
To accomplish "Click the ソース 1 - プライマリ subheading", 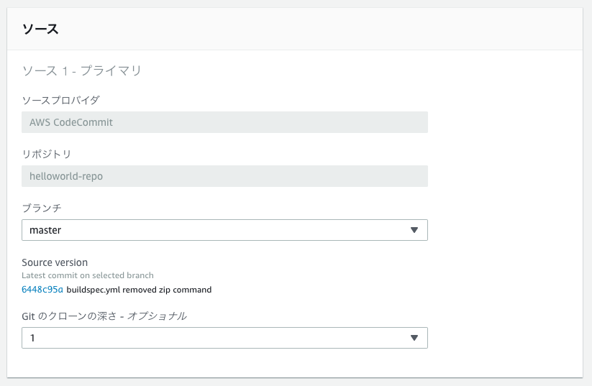I will 81,71.
